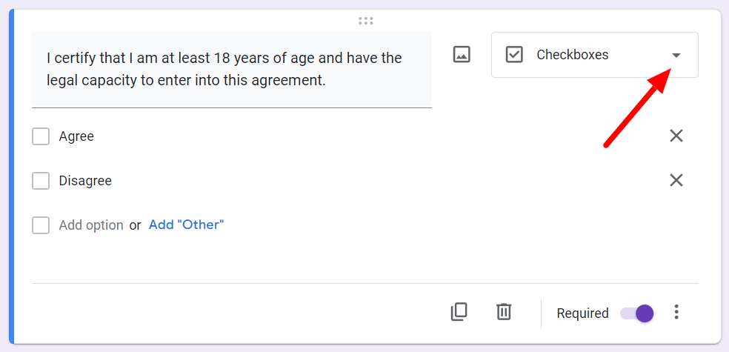
Task: Edit the Agree option label
Action: (76, 136)
